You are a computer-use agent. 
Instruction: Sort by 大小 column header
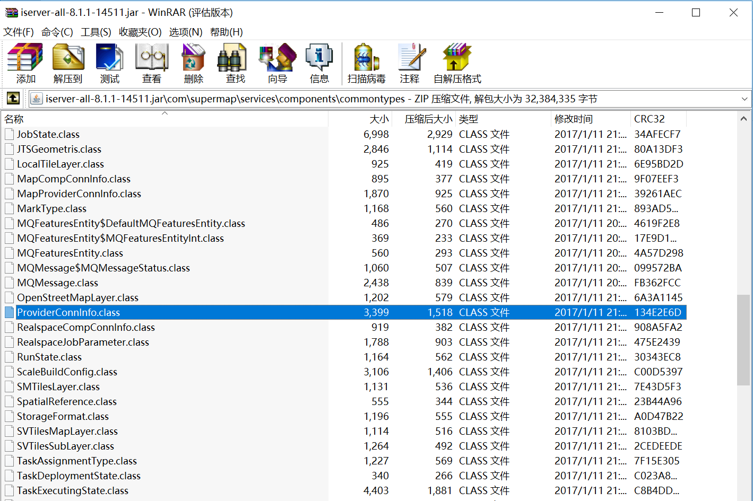[x=360, y=119]
